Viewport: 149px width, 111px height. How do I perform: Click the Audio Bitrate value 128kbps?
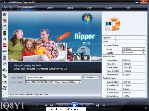[x=127, y=86]
